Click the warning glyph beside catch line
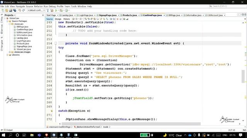Image resolution: width=247 pixels, height=138 pixels. pyautogui.click(x=51, y=111)
